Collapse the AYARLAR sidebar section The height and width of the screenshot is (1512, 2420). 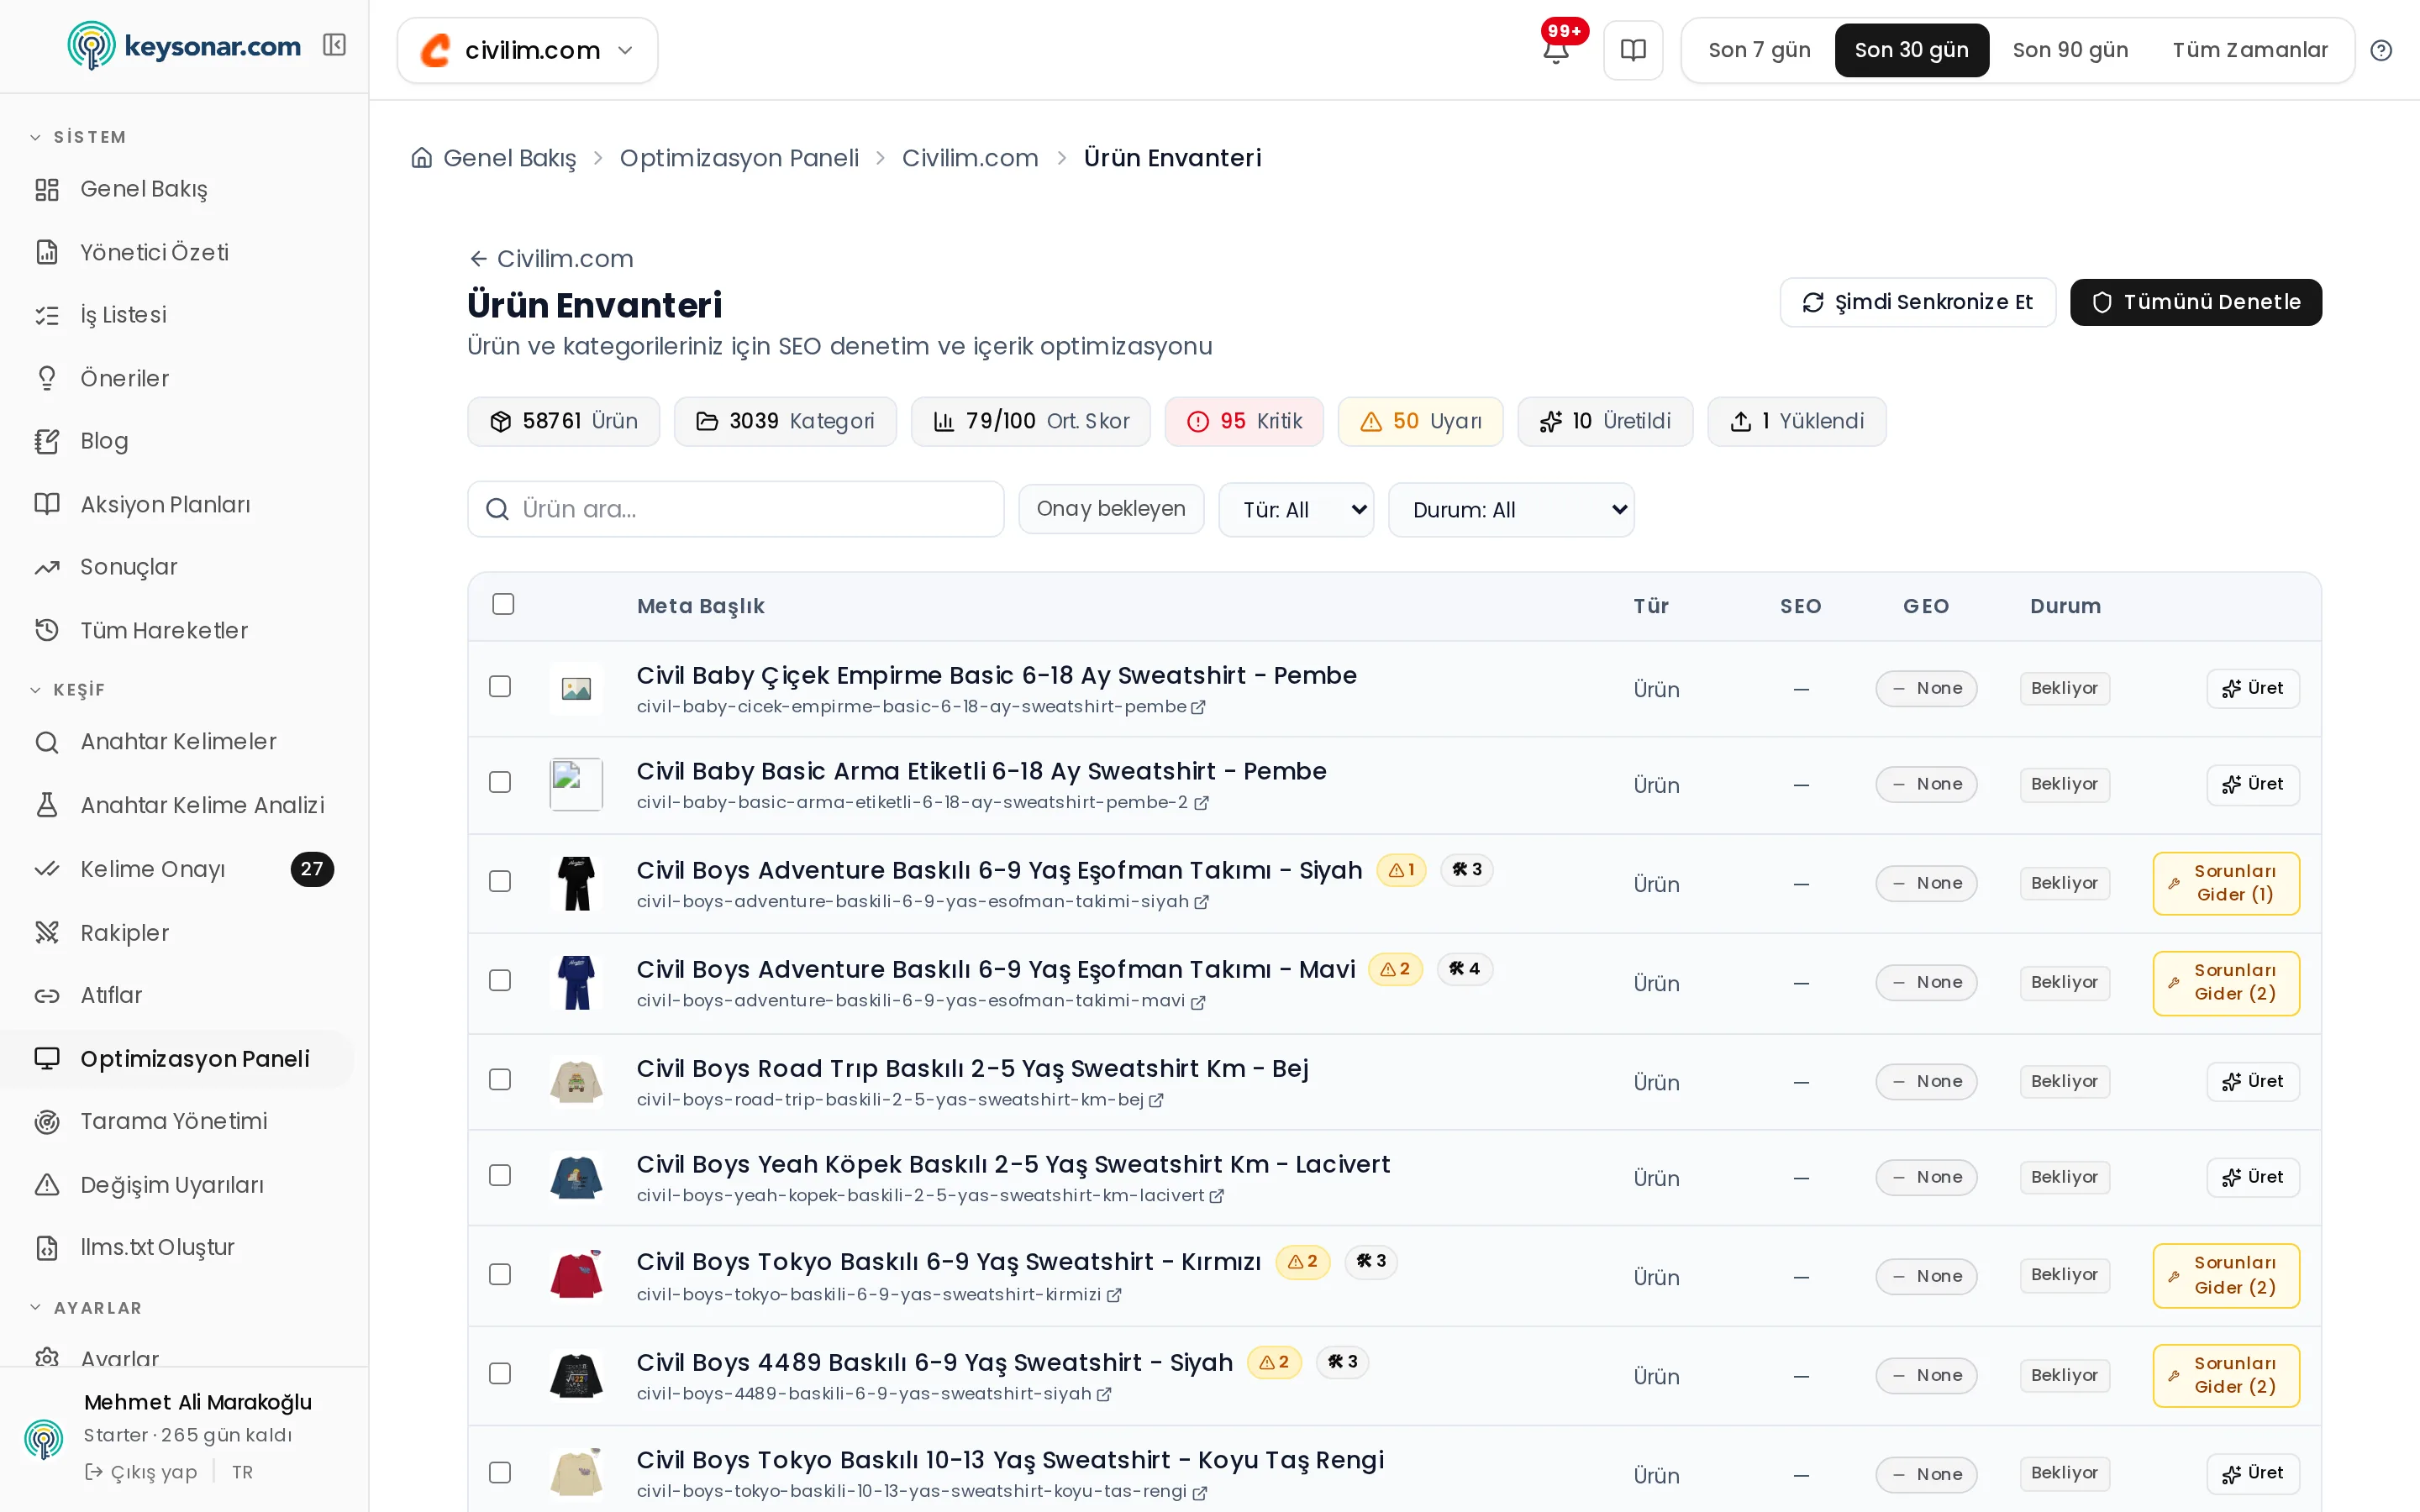(86, 1308)
